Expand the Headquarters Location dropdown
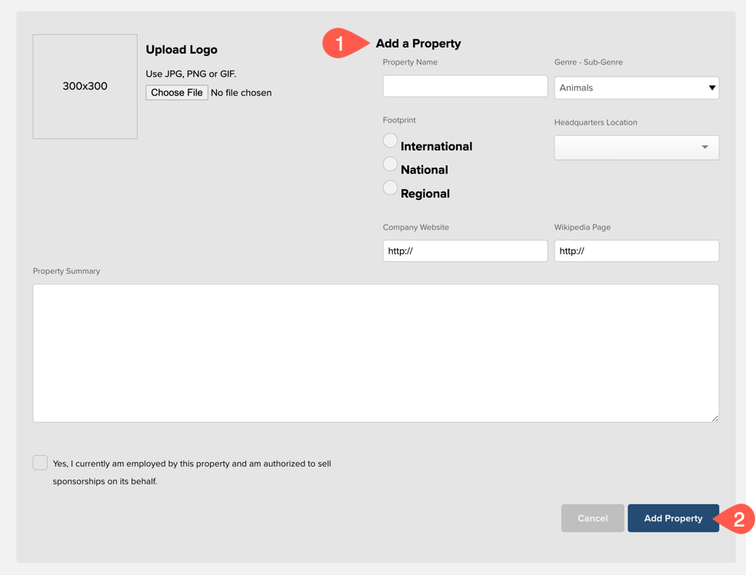The image size is (756, 575). pos(636,148)
